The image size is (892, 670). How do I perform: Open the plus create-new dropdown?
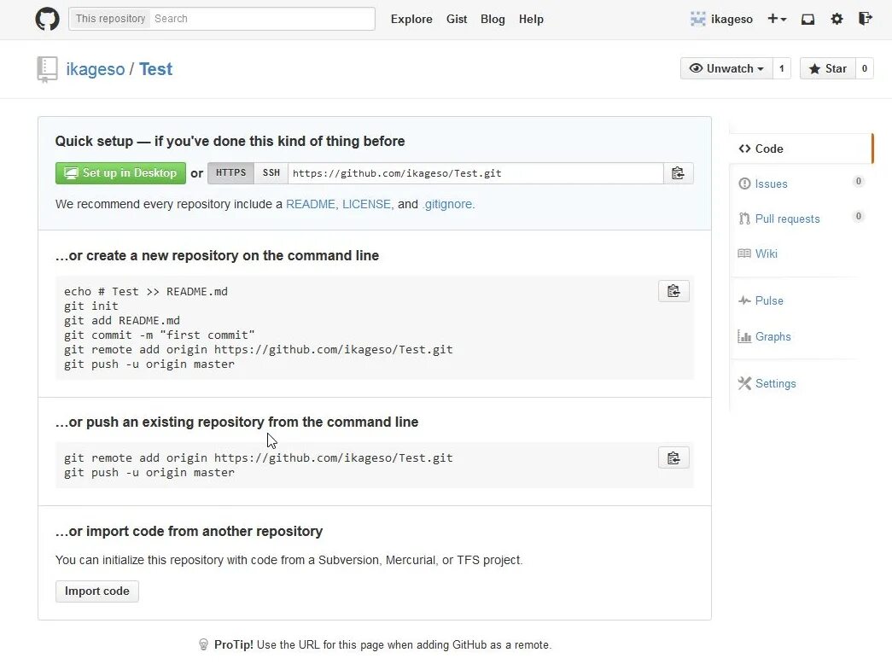pyautogui.click(x=777, y=19)
